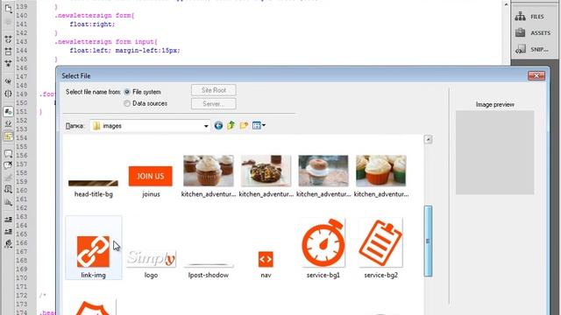Image resolution: width=561 pixels, height=315 pixels.
Task: Select the File system radio button
Action: point(127,92)
